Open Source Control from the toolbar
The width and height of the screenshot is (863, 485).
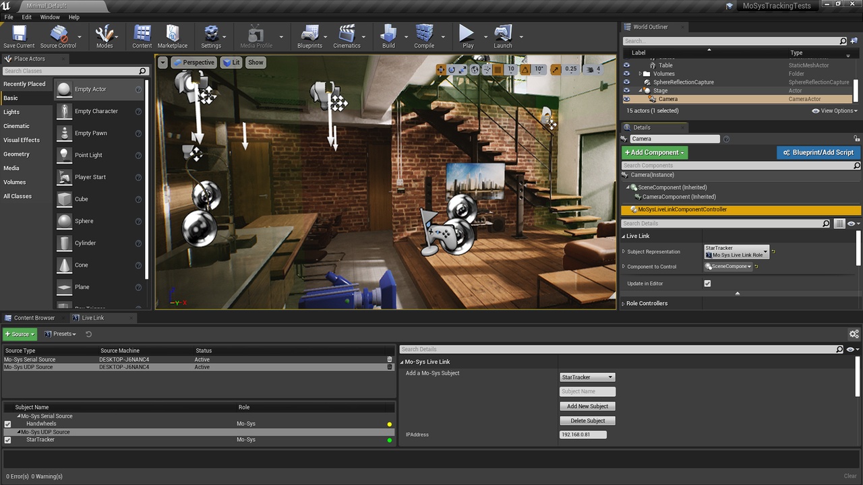(58, 36)
